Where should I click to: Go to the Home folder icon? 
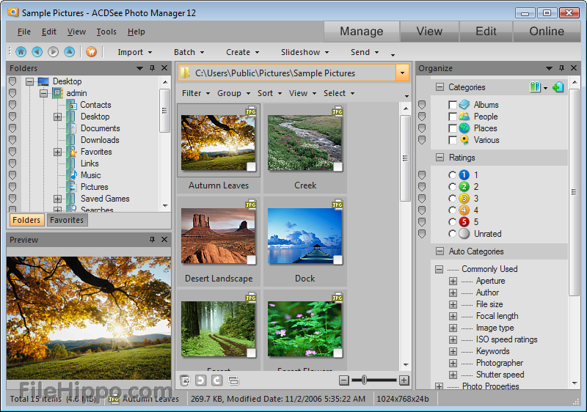point(21,51)
